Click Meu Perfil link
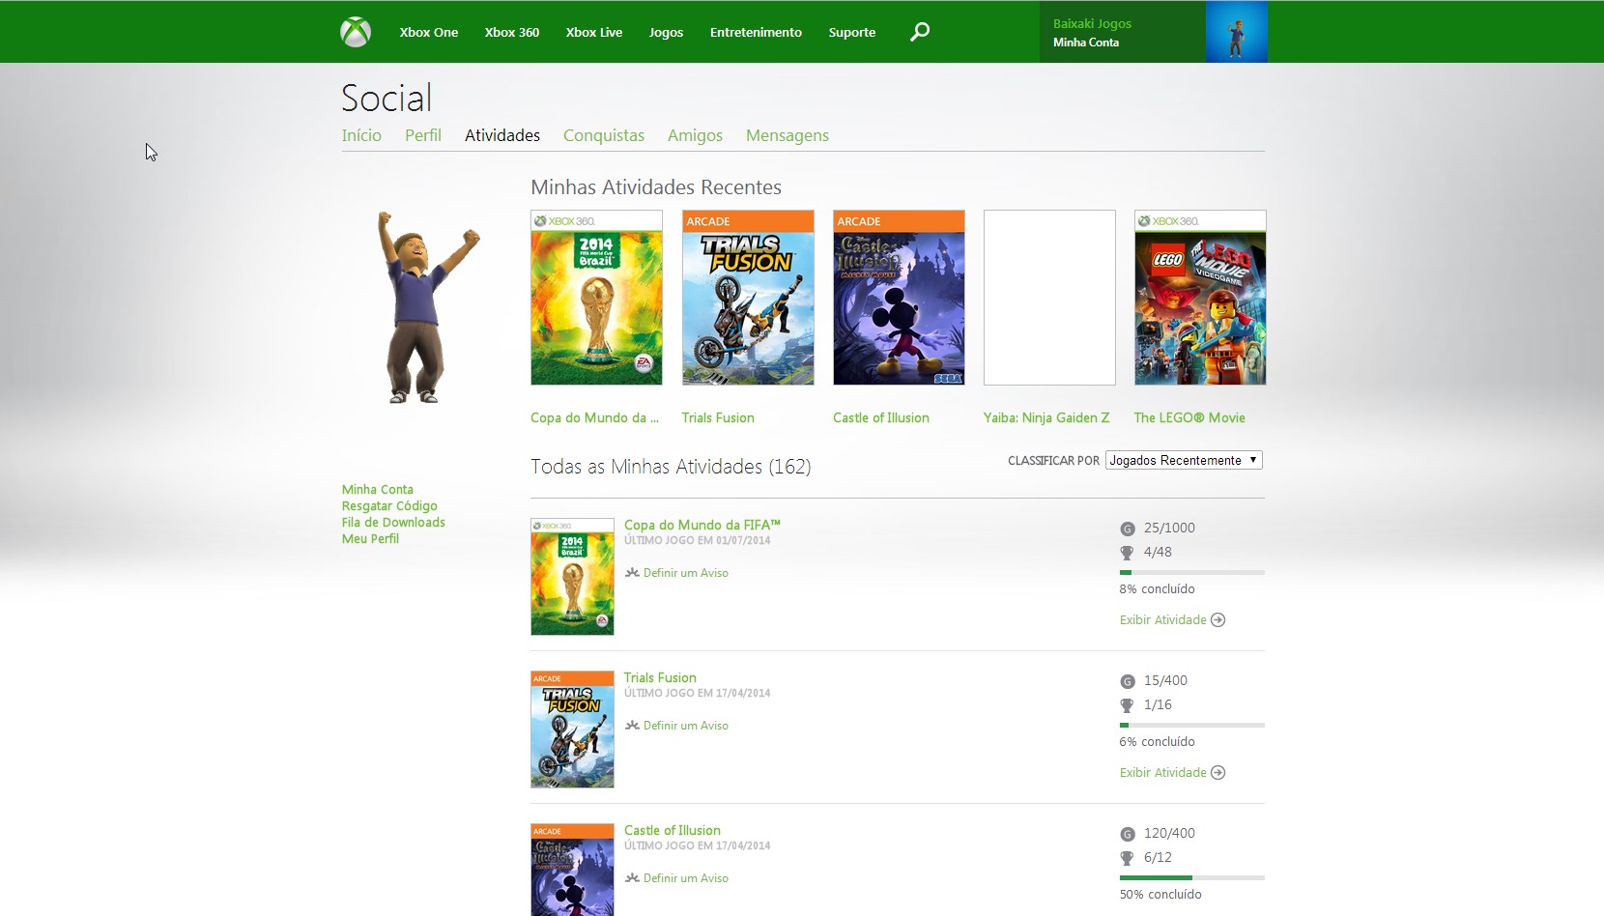This screenshot has width=1604, height=916. click(x=370, y=539)
